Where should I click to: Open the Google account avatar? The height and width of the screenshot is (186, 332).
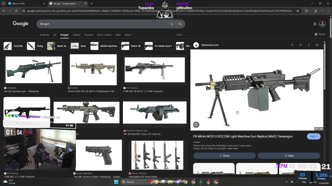pyautogui.click(x=322, y=24)
